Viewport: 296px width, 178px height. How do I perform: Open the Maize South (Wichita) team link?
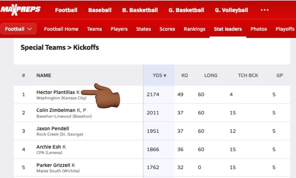(58, 171)
